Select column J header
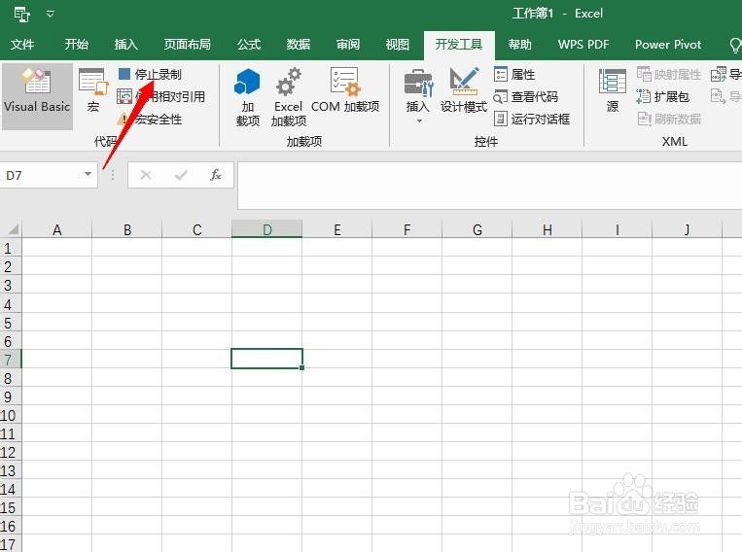Viewport: 742px width, 552px height. (x=688, y=229)
